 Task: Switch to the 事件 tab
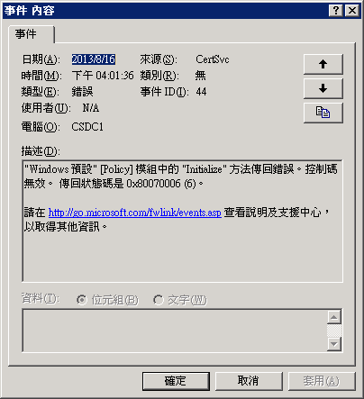[32, 34]
